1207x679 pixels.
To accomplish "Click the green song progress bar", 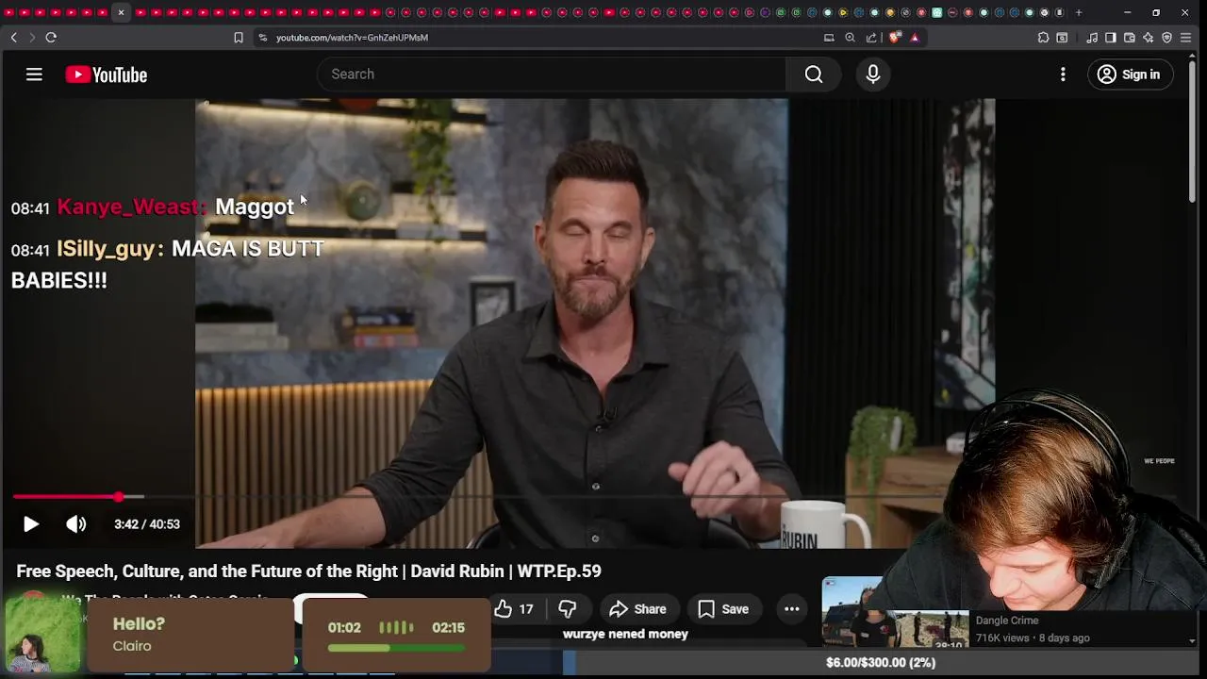I will coord(396,648).
